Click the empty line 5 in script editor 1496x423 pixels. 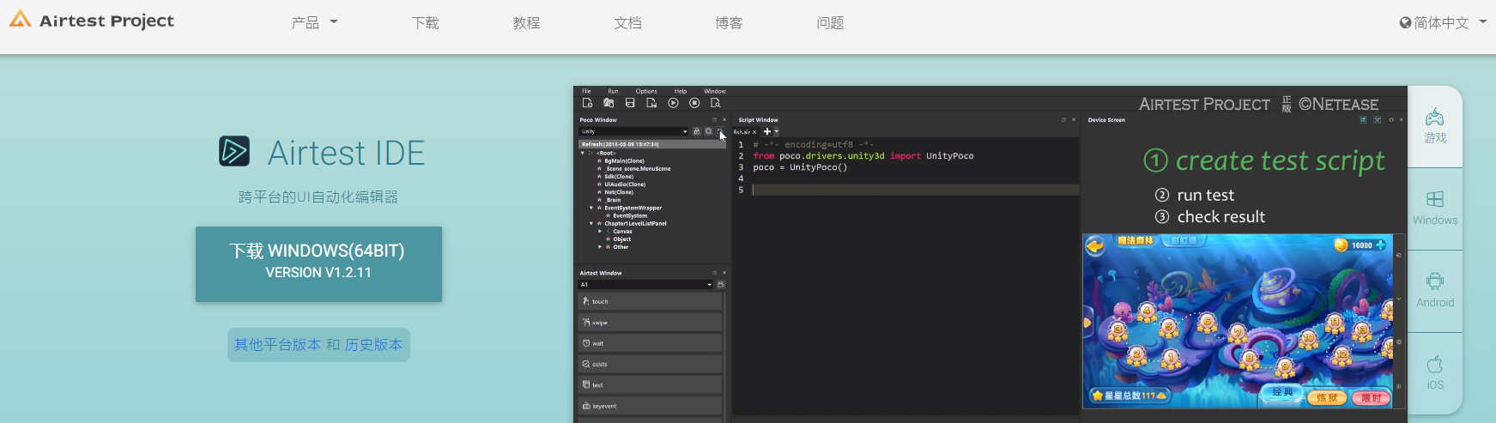914,190
